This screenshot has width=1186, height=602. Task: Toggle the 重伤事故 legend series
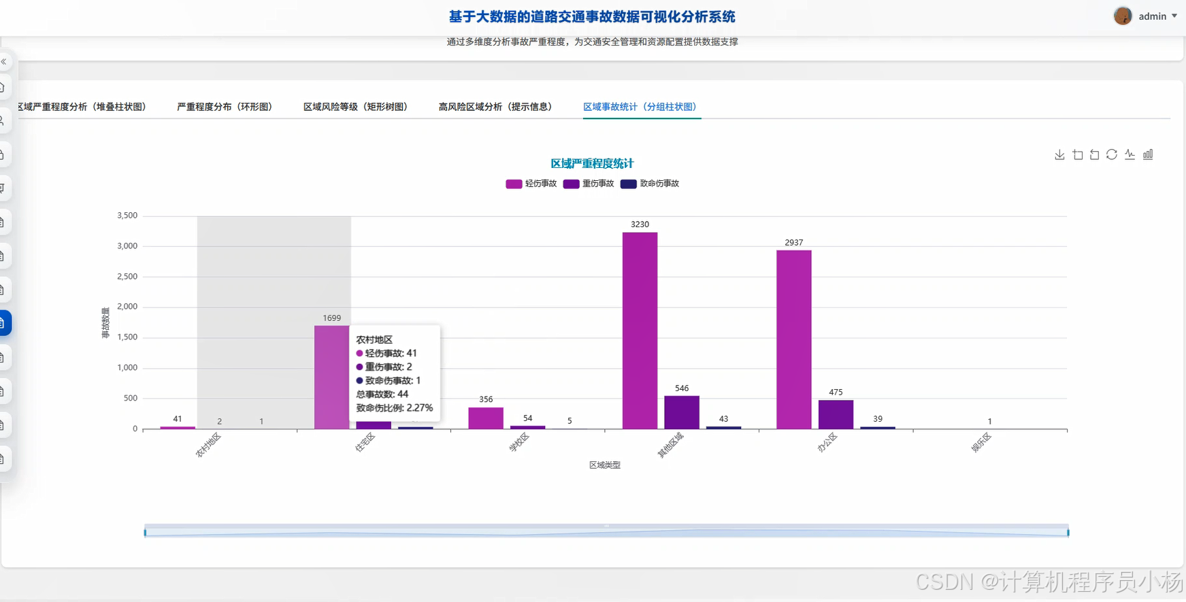coord(589,184)
